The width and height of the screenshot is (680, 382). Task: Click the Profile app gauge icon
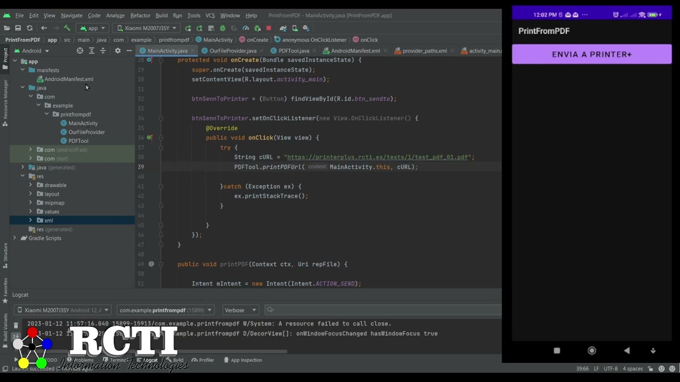(245, 28)
